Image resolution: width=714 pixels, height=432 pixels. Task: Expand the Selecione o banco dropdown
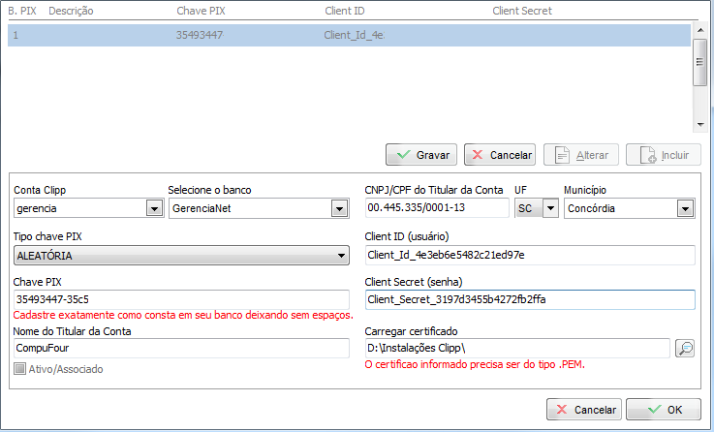coord(339,208)
